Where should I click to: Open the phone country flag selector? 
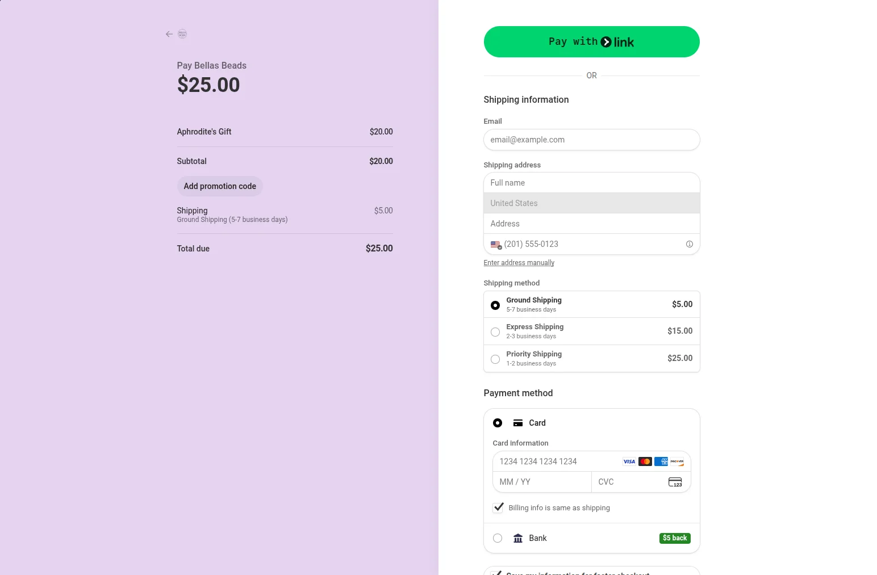pos(495,244)
